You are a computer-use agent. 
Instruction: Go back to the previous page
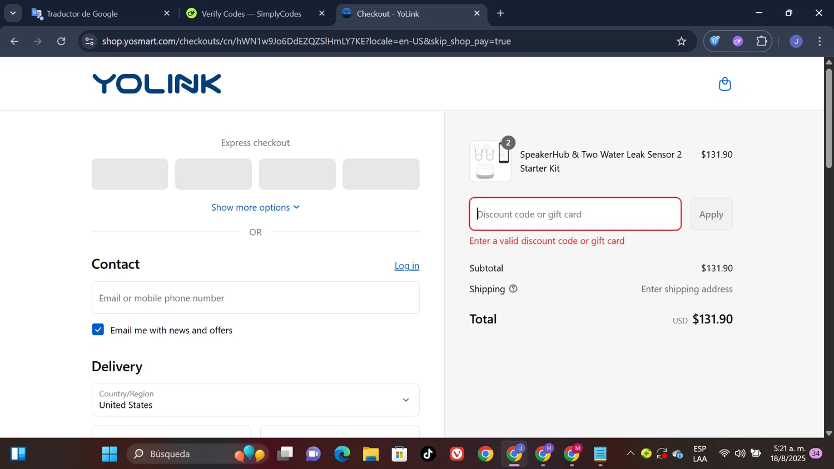click(x=14, y=41)
